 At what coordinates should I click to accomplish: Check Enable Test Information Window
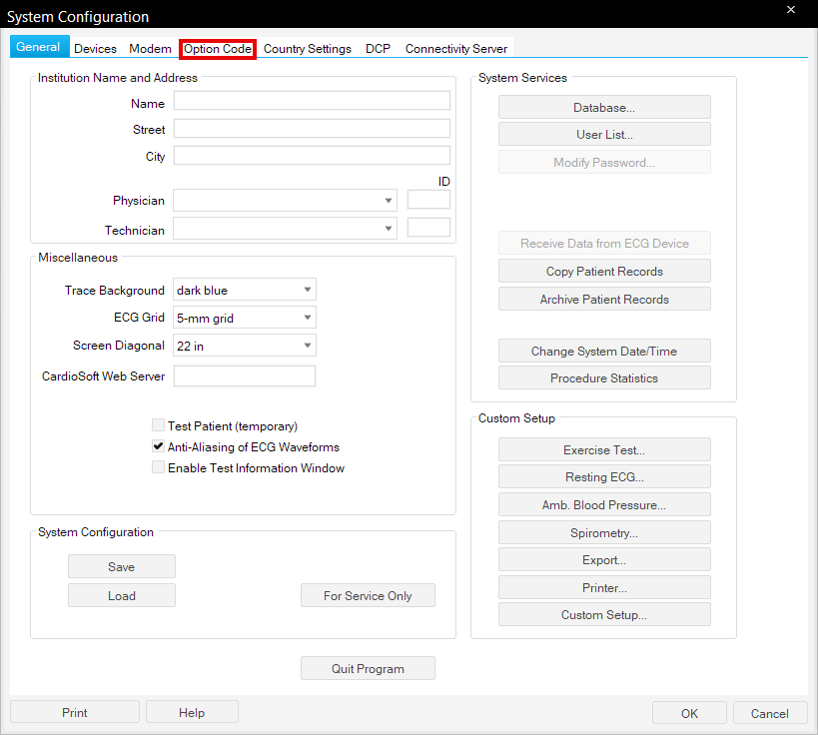158,467
